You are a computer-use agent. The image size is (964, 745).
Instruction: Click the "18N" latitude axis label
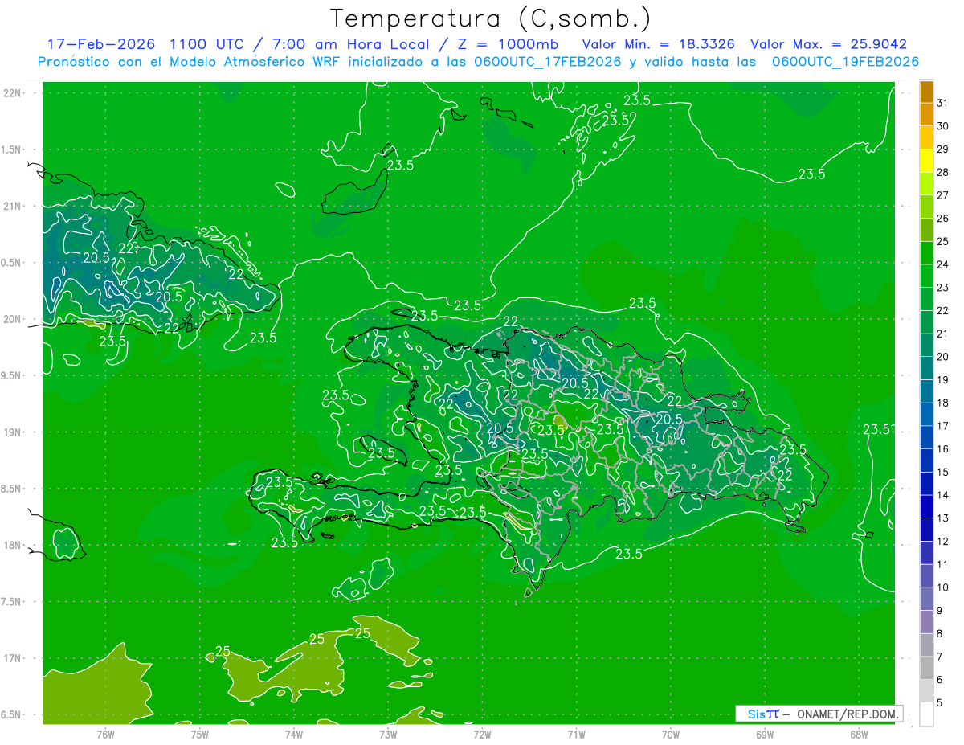point(11,546)
